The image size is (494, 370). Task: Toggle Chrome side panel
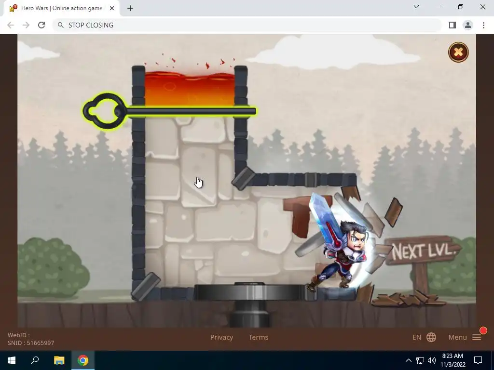[453, 25]
